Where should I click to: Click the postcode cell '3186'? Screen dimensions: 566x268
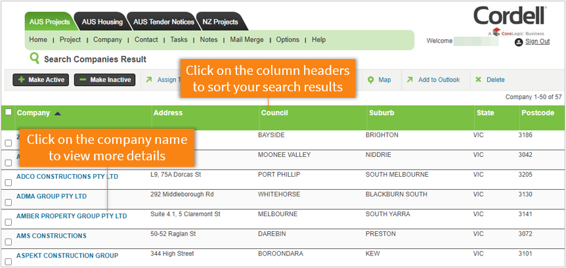click(525, 135)
